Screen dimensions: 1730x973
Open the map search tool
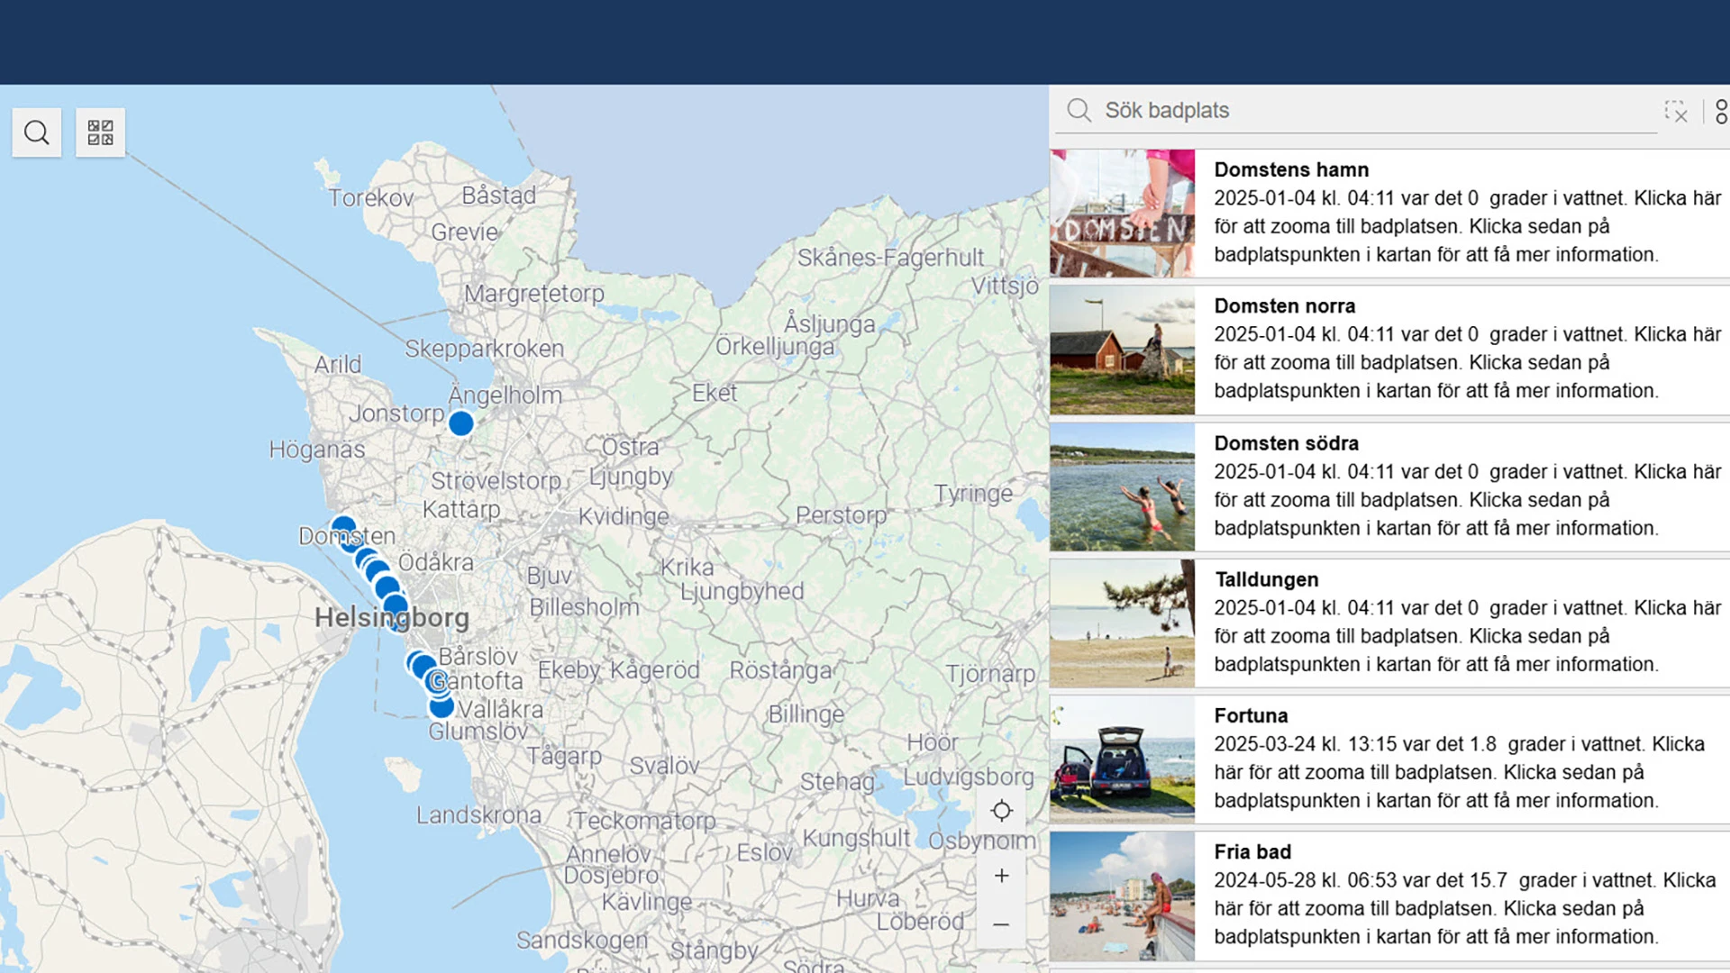[37, 132]
